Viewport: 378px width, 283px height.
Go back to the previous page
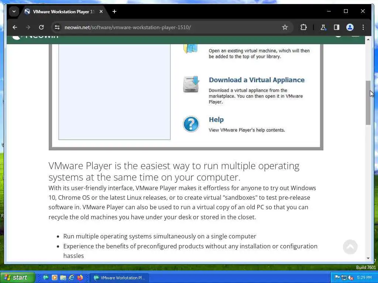(15, 27)
